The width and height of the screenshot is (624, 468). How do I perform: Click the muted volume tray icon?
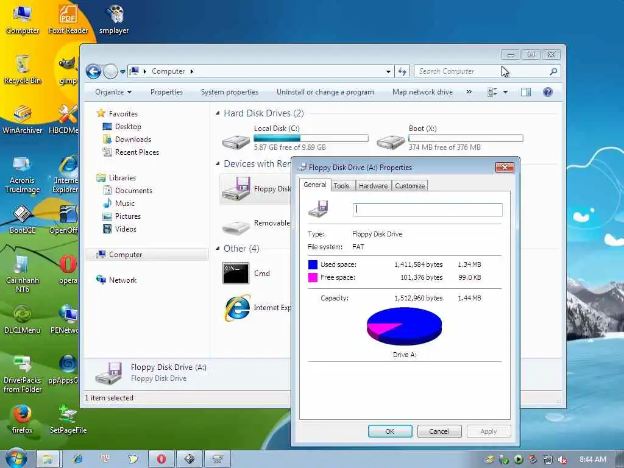point(562,459)
